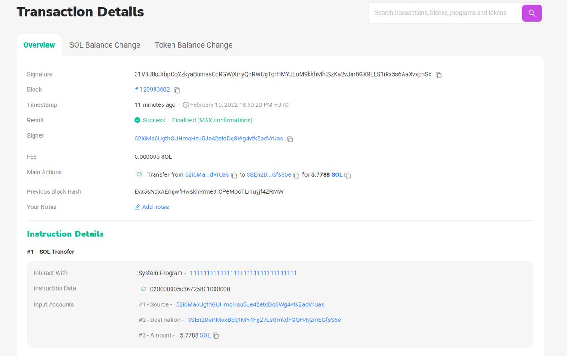Click the purple search magnifier button

pyautogui.click(x=532, y=13)
